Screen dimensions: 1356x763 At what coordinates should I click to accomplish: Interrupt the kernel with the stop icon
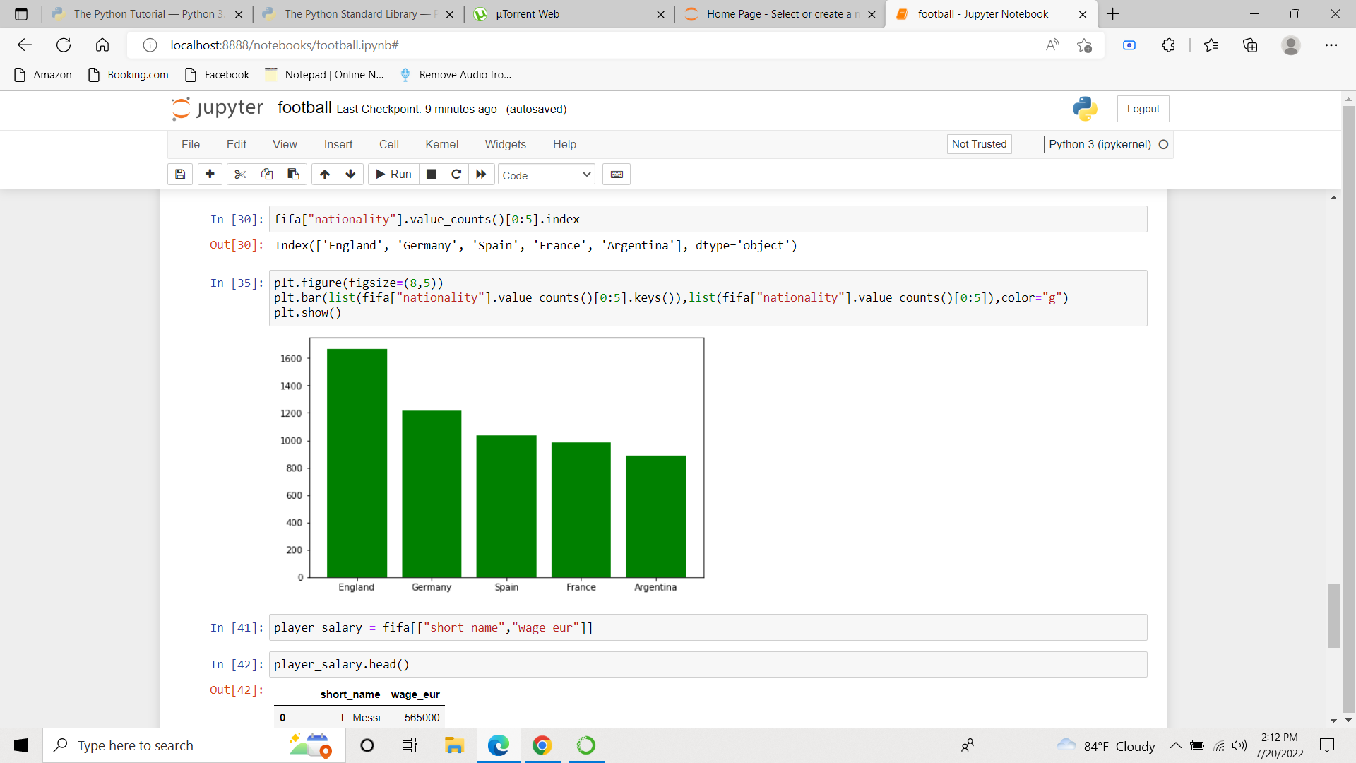click(431, 174)
